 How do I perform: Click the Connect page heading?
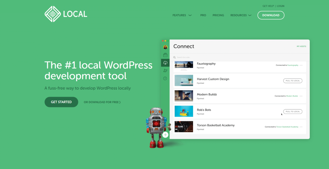(184, 46)
